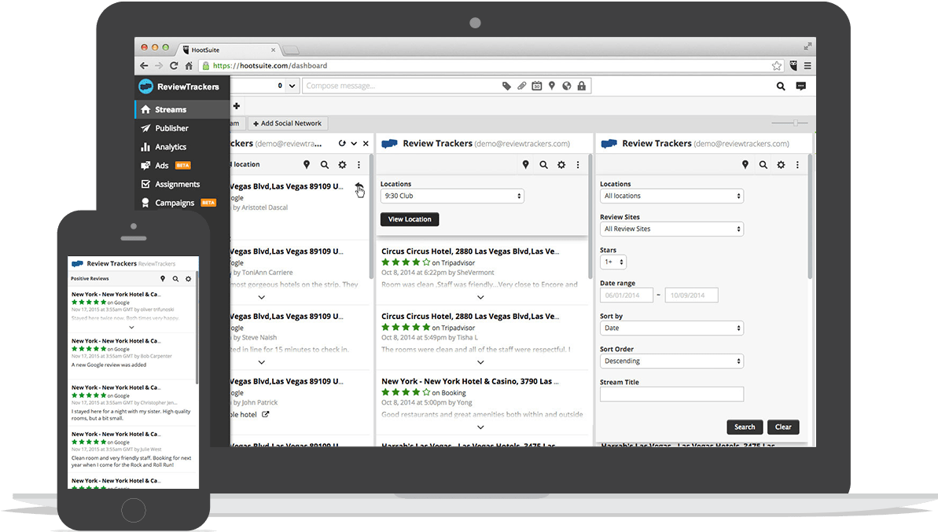938x532 pixels.
Task: Click the padlock icon in the compose bar
Action: 581,85
